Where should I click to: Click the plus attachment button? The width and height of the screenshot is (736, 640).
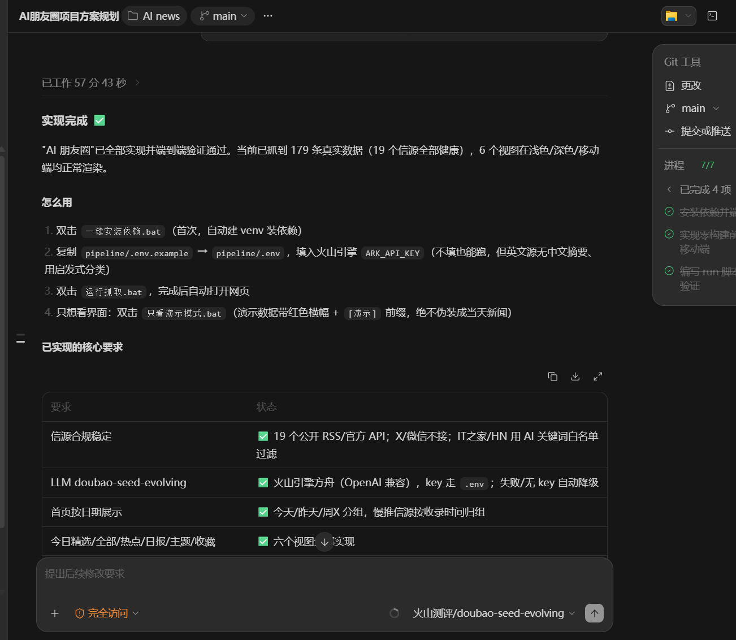tap(55, 613)
